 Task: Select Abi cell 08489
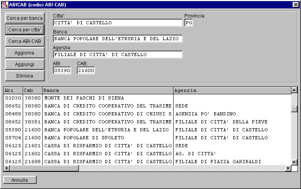tap(13, 114)
